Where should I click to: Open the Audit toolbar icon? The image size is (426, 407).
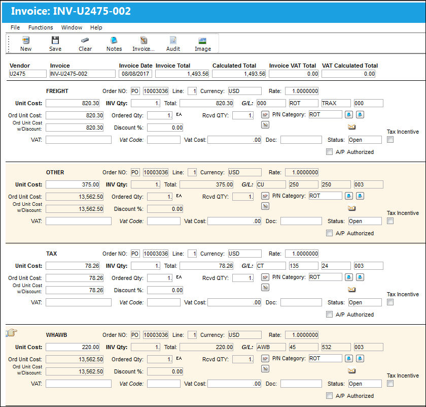click(x=173, y=40)
